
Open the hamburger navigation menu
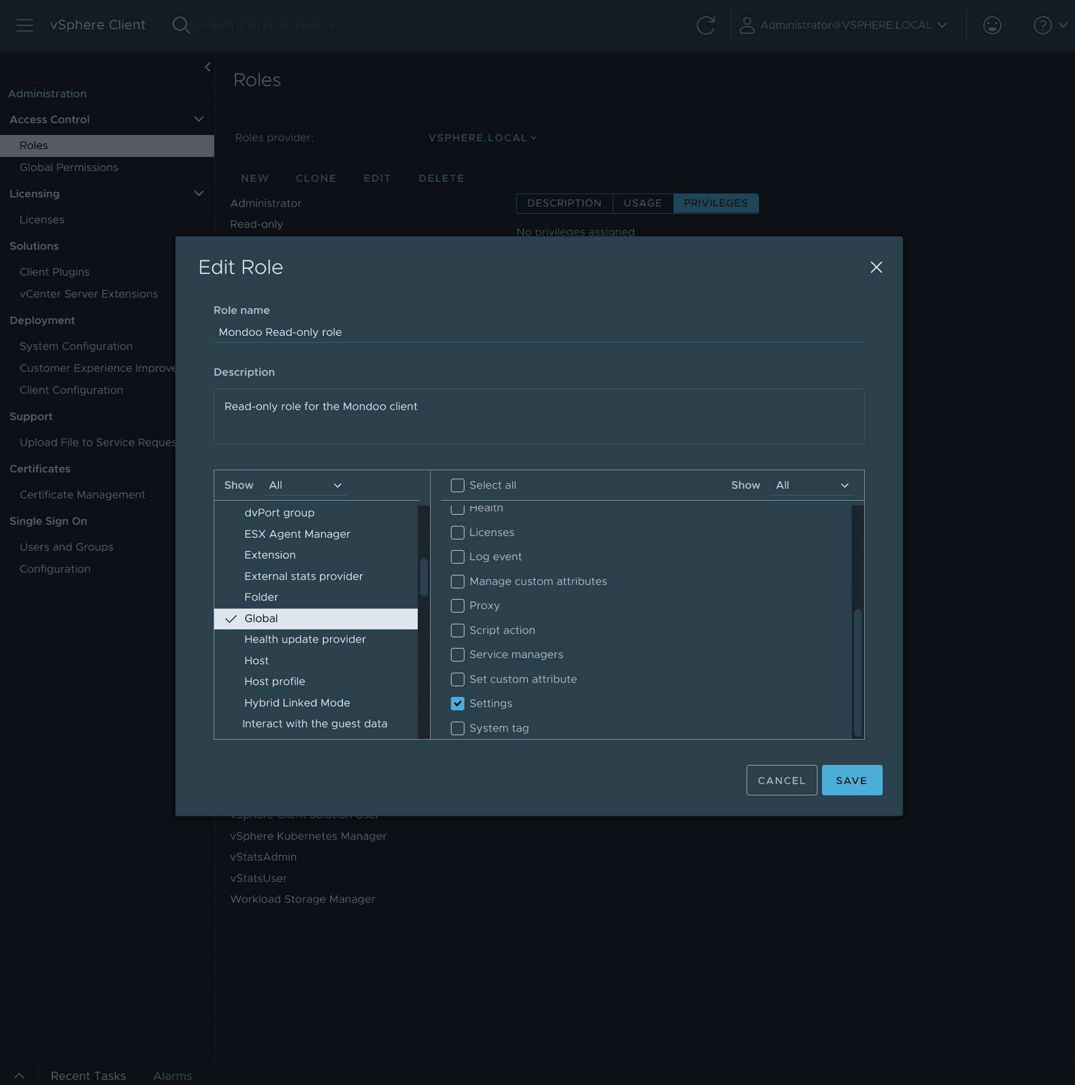click(x=24, y=25)
